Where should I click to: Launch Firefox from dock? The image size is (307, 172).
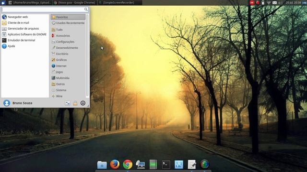115,164
